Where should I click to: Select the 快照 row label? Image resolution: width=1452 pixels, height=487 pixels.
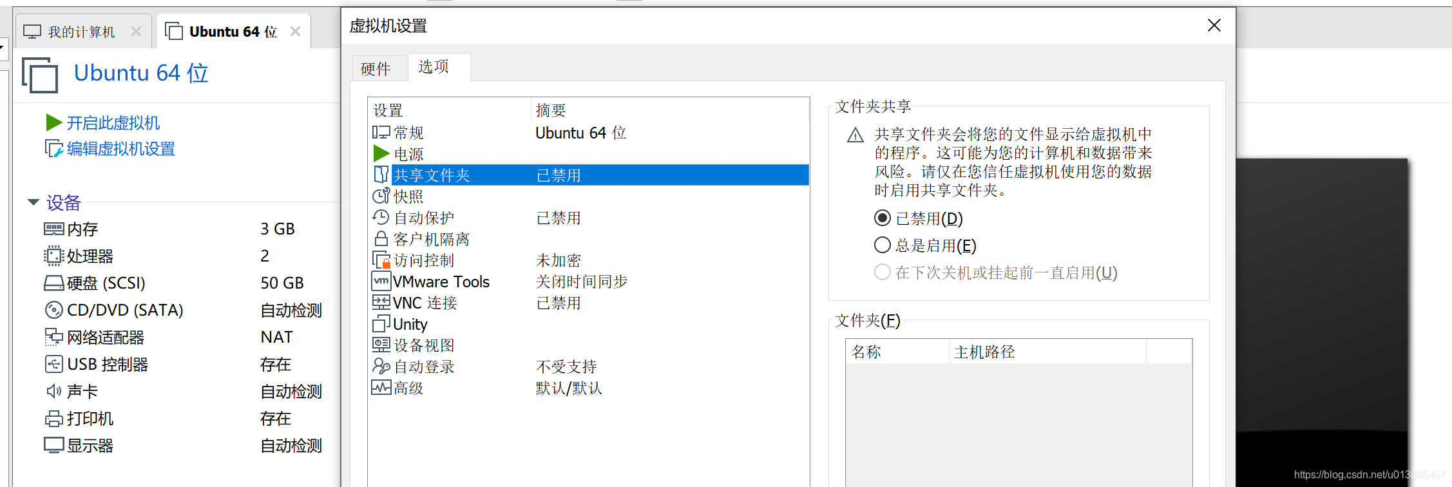pyautogui.click(x=409, y=196)
